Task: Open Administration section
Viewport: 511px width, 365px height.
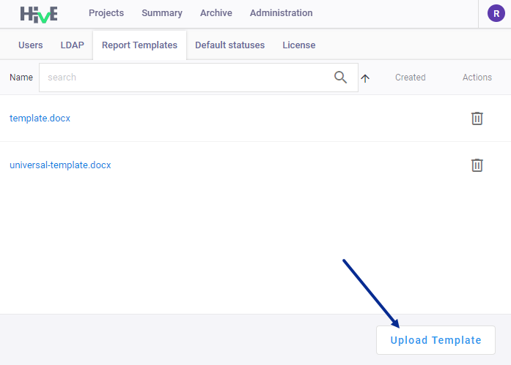Action: pos(282,13)
